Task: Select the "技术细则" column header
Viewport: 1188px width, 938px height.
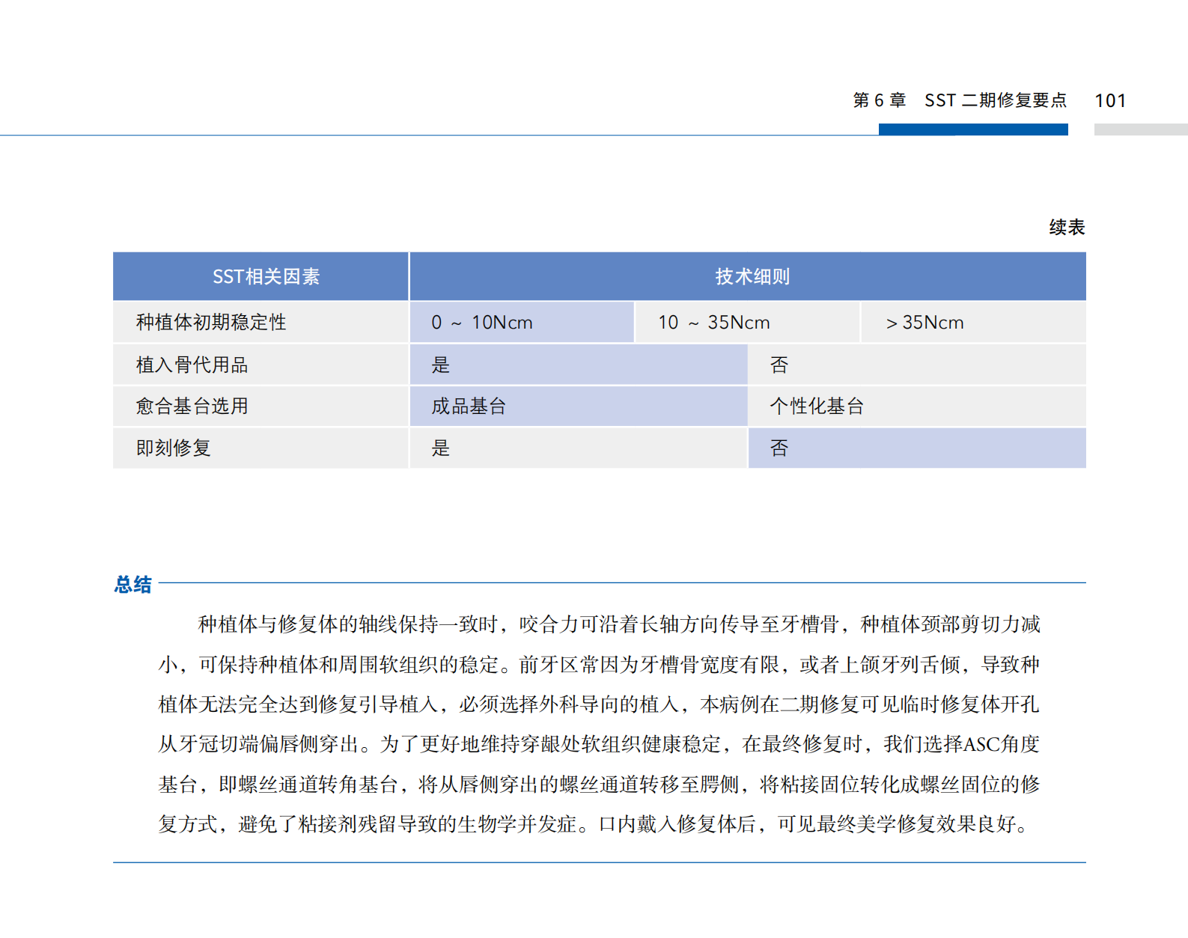Action: click(752, 276)
